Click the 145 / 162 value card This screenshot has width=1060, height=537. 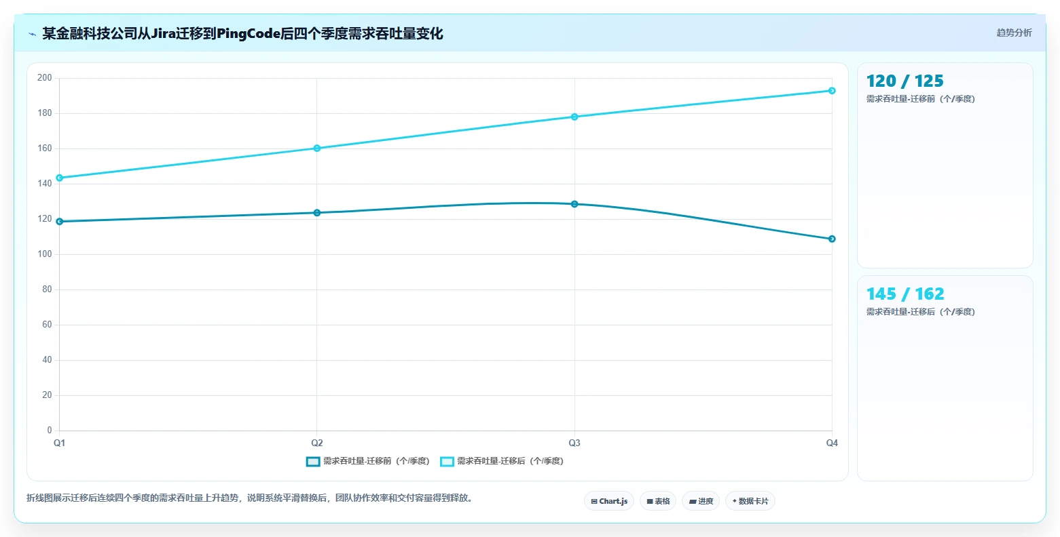click(x=945, y=378)
